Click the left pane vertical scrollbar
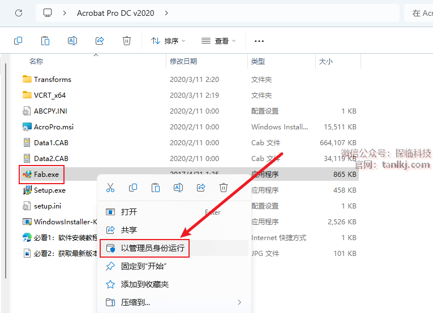 point(6,171)
